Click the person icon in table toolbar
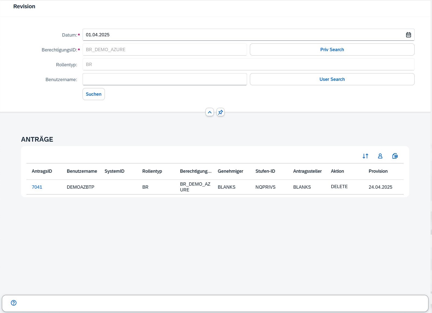 (x=380, y=156)
